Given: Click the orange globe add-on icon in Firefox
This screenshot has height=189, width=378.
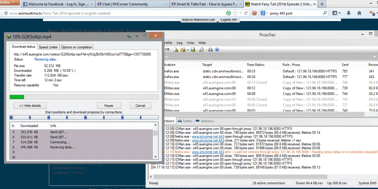Looking at the screenshot, I should pyautogui.click(x=254, y=13).
